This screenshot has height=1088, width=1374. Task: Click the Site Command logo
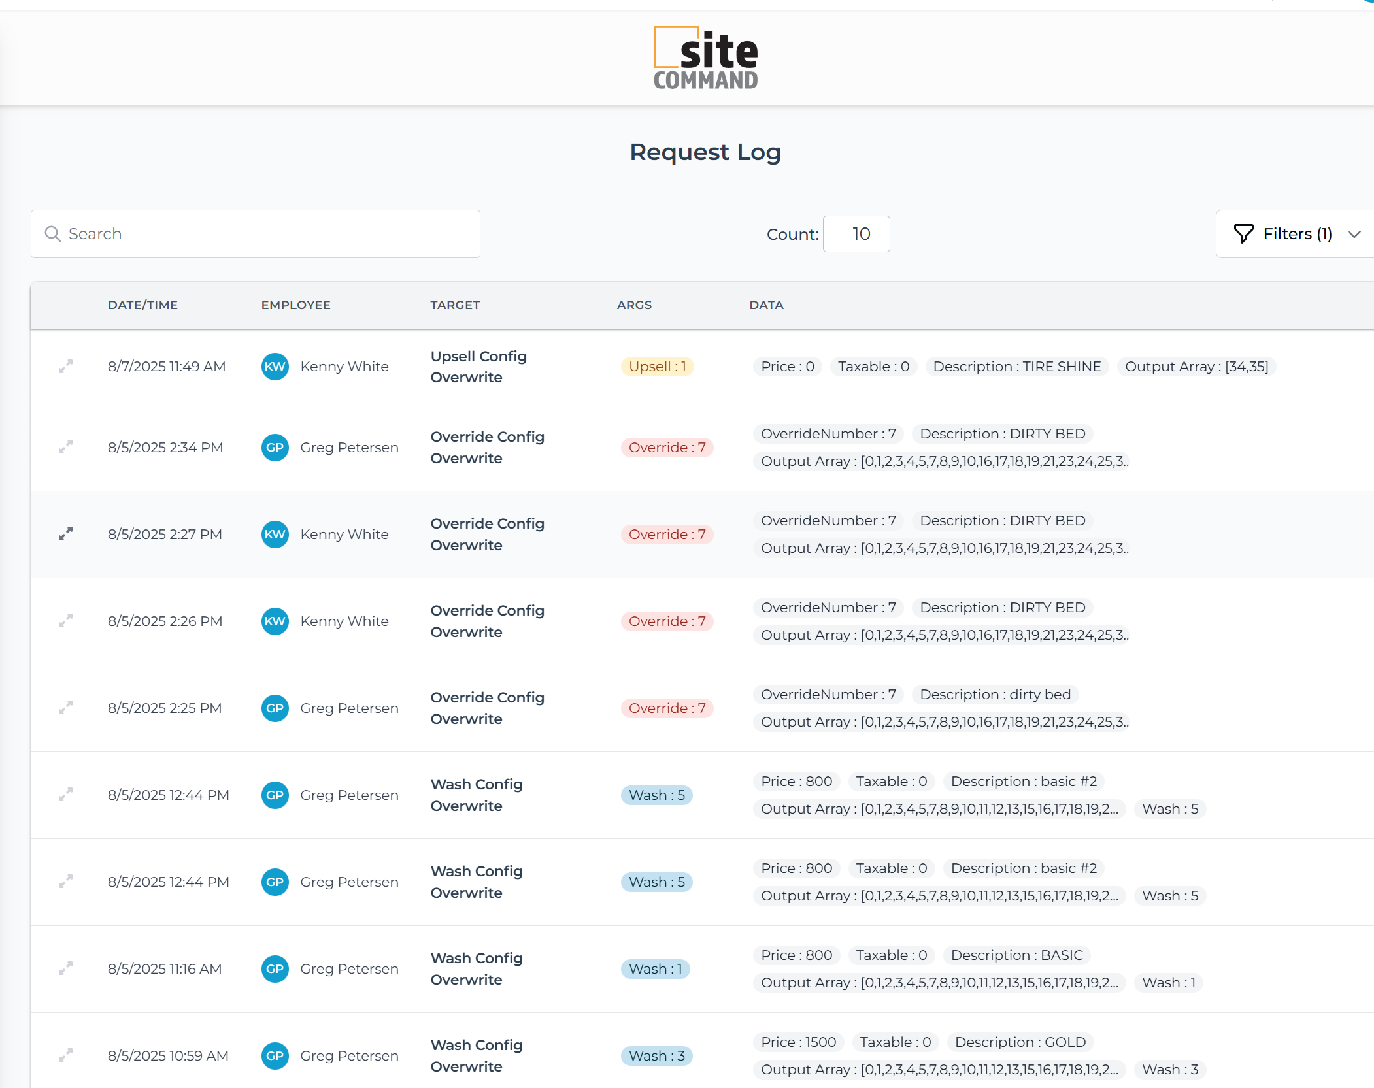click(705, 58)
